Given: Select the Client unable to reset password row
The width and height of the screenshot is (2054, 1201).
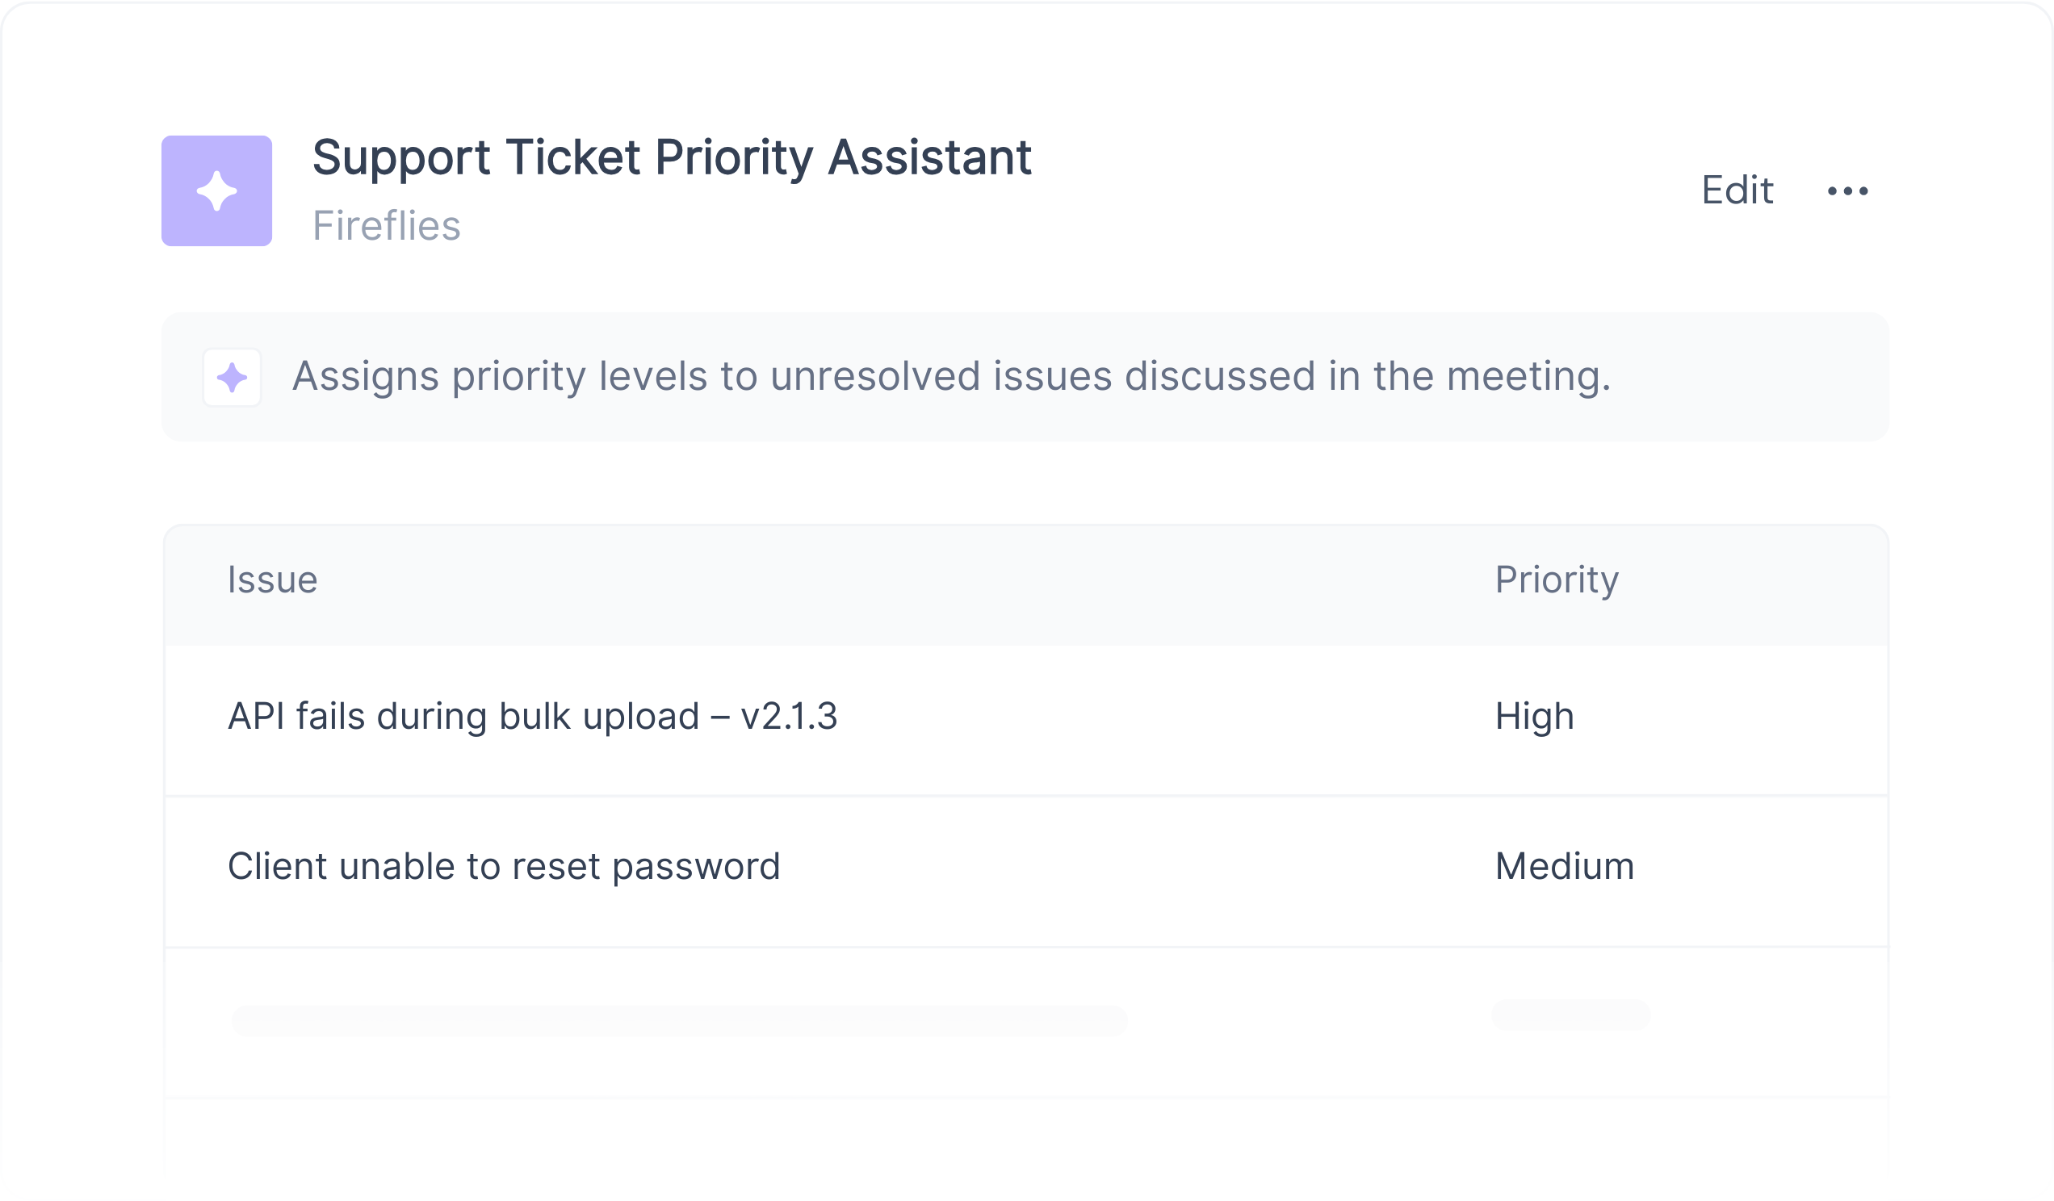Looking at the screenshot, I should (x=503, y=866).
